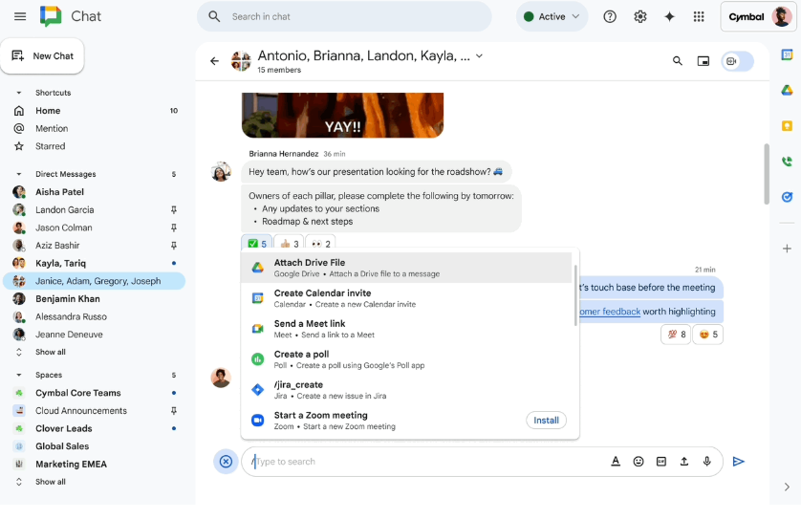
Task: Open the Google apps grid
Action: (699, 17)
